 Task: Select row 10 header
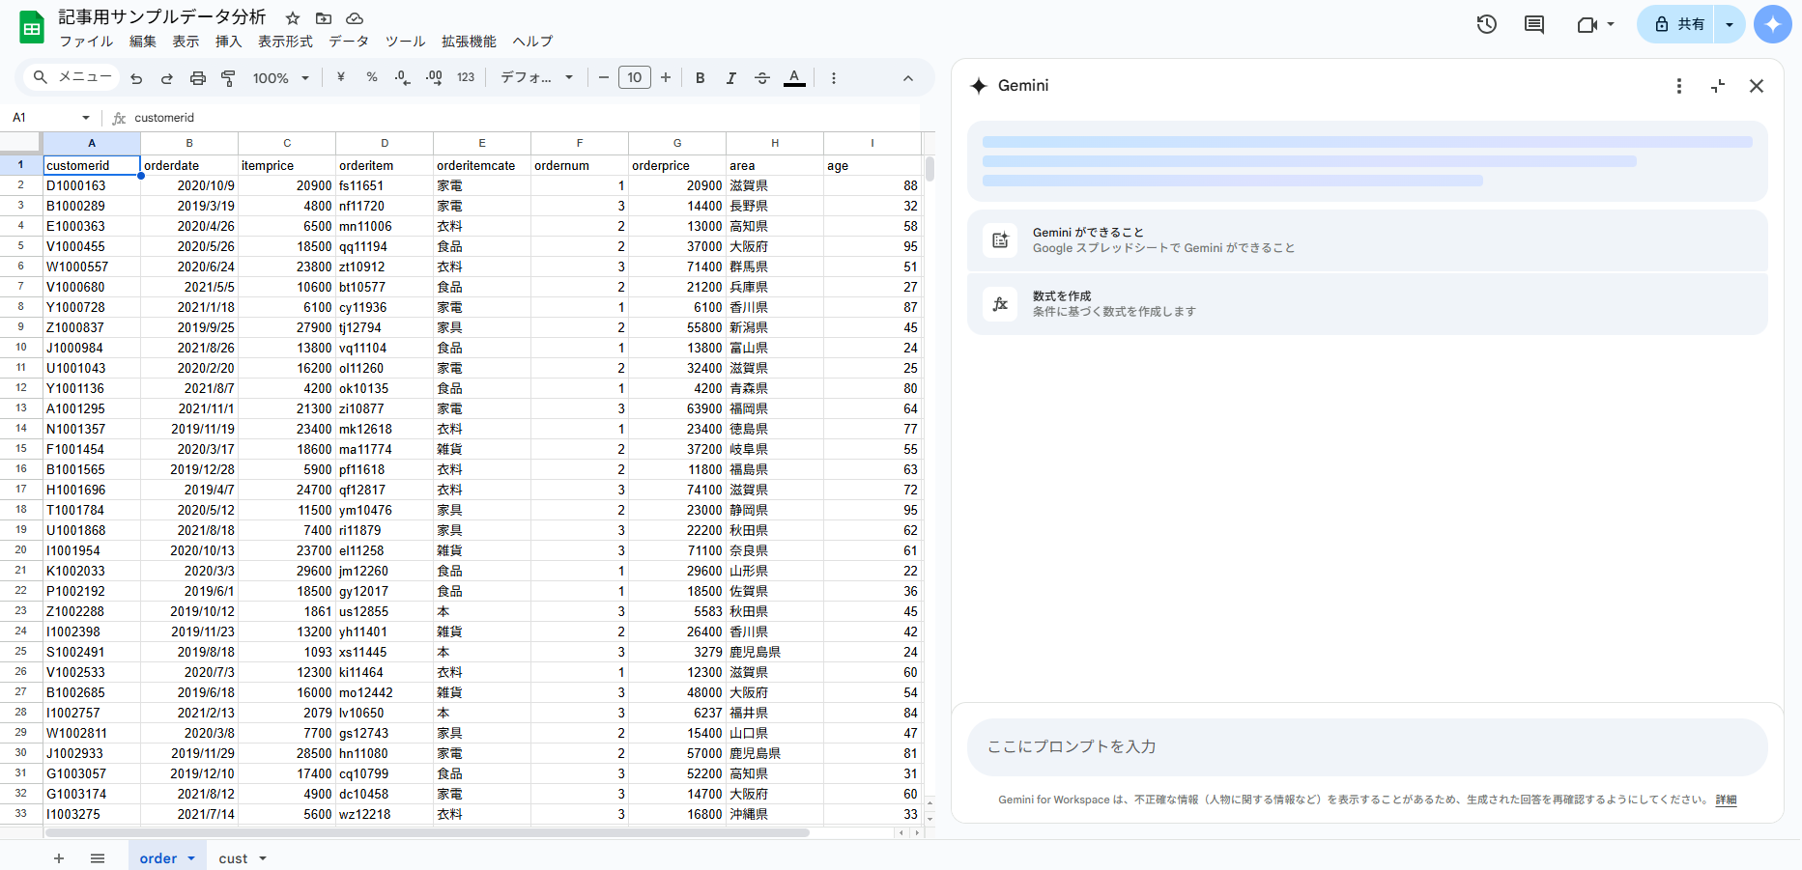(x=21, y=348)
